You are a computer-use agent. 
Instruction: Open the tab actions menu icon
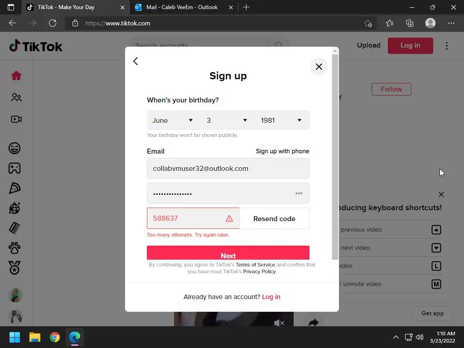[11, 7]
